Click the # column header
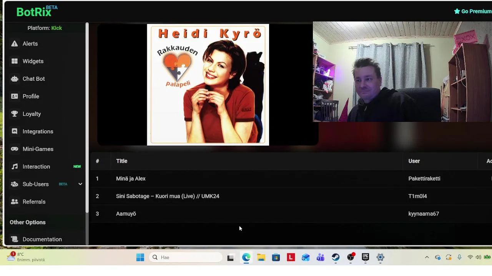This screenshot has height=276, width=492. (97, 161)
